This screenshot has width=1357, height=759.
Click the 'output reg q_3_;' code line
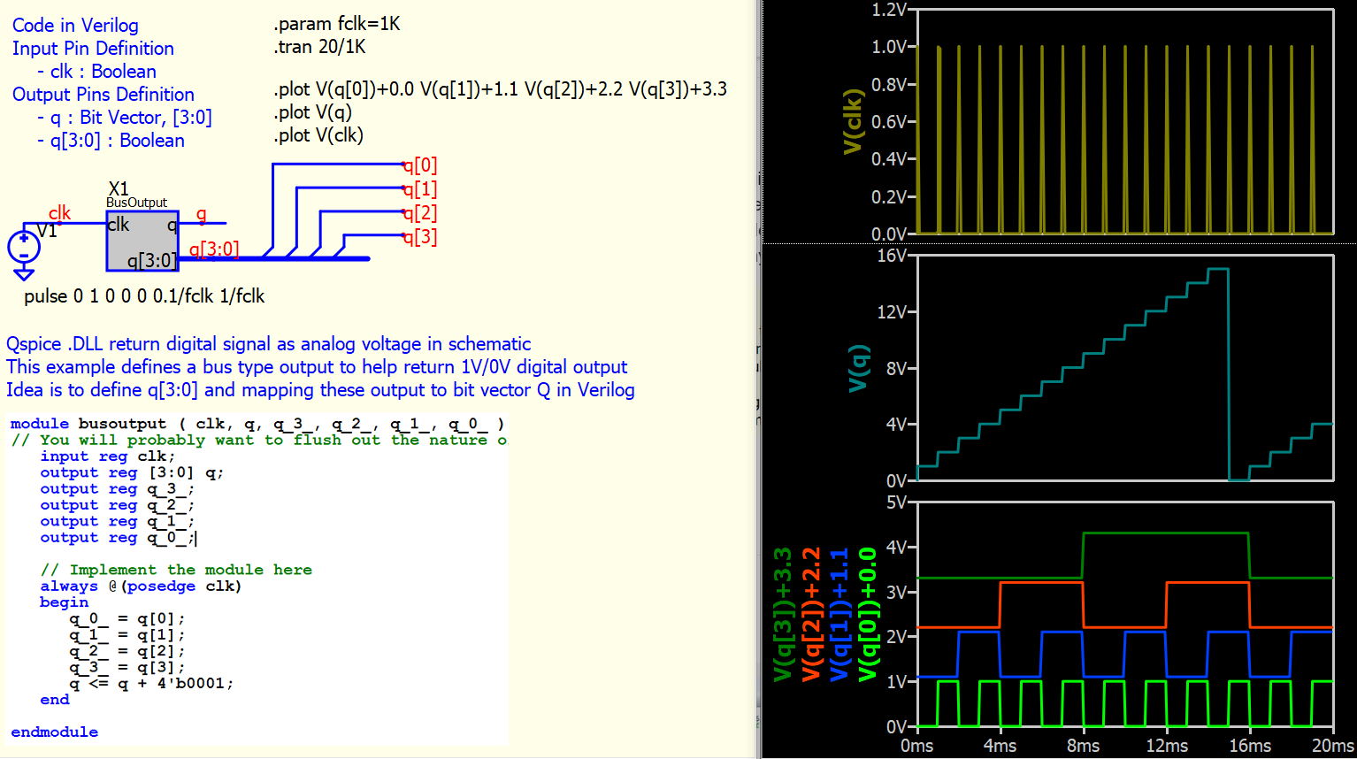[118, 489]
